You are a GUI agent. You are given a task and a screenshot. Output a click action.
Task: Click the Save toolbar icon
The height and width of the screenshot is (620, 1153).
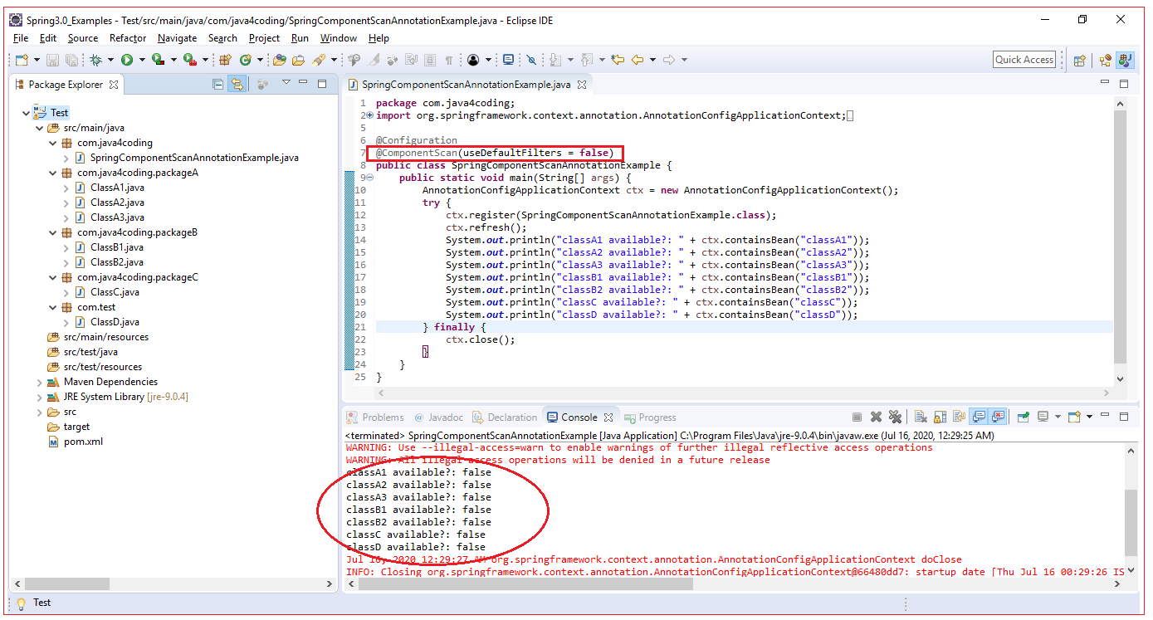52,60
